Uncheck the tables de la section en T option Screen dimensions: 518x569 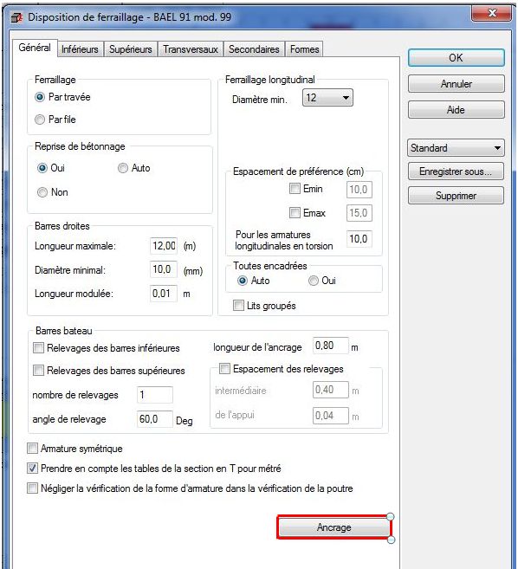click(32, 469)
